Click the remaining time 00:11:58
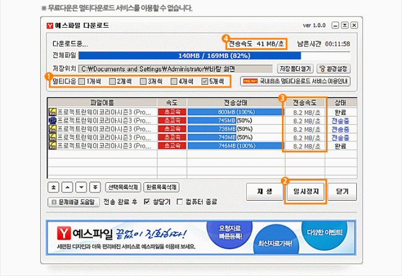This screenshot has height=276, width=402. 338,44
